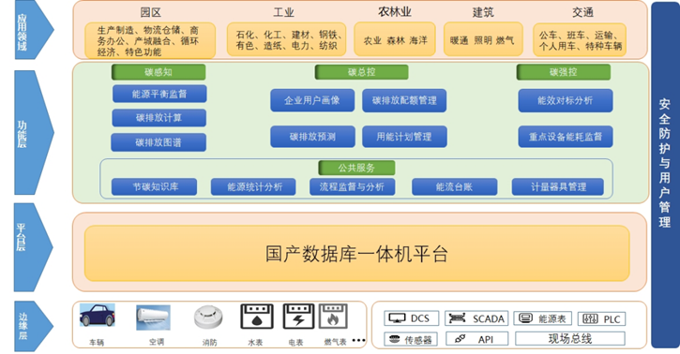This screenshot has width=680, height=354.
Task: Click the 空调 caption
Action: 157,342
